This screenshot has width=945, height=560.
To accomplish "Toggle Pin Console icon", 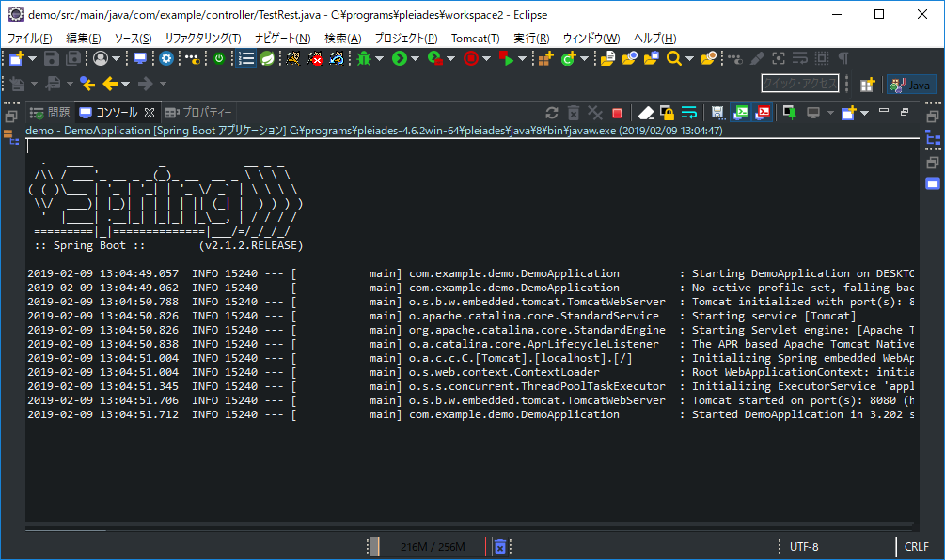I will coord(790,113).
